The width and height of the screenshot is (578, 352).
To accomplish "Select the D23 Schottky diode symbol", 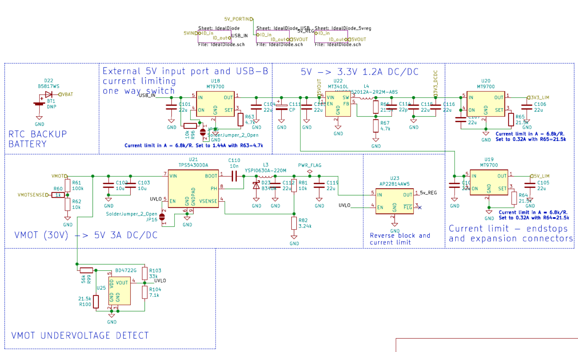I will pyautogui.click(x=256, y=185).
